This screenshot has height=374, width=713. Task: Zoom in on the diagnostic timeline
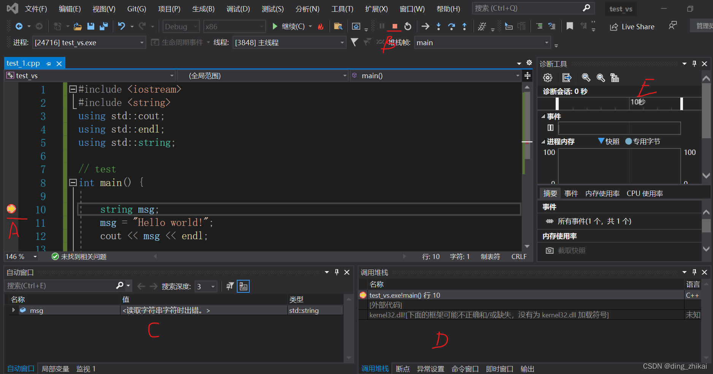tap(586, 78)
